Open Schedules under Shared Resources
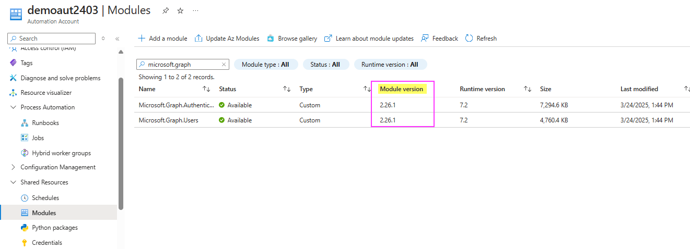 [x=45, y=198]
